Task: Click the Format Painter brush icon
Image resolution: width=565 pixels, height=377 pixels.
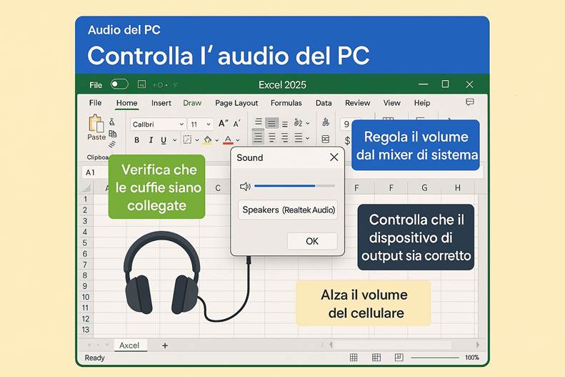Action: (112, 144)
